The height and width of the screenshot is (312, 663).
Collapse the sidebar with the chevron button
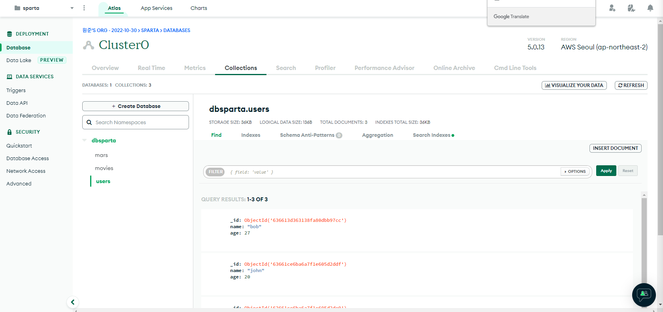click(x=73, y=302)
